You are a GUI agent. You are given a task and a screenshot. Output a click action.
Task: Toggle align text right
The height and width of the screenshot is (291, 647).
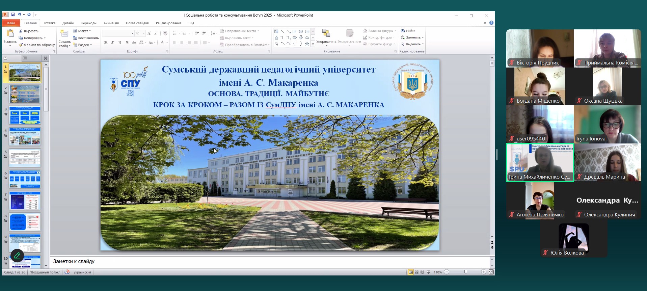click(x=189, y=42)
